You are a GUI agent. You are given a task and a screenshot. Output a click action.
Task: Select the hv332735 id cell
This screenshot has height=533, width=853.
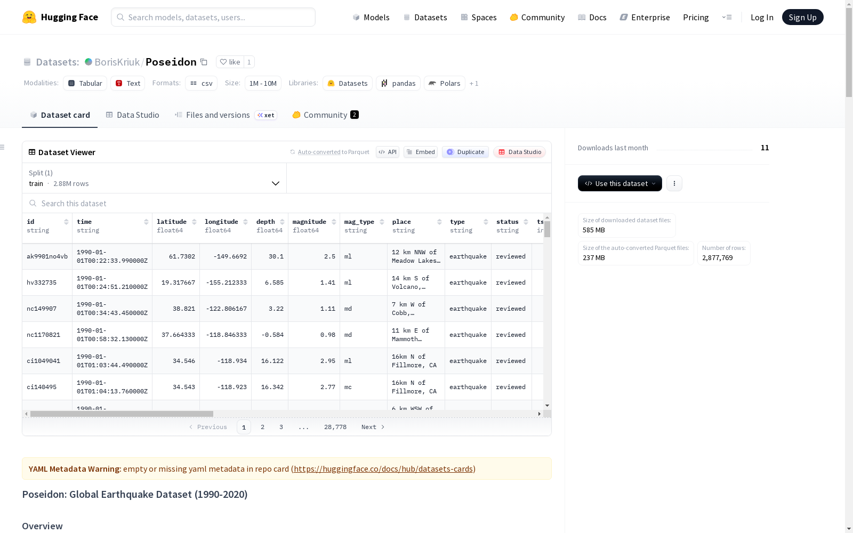tap(47, 282)
